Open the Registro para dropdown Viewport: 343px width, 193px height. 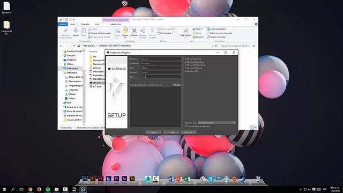click(217, 123)
